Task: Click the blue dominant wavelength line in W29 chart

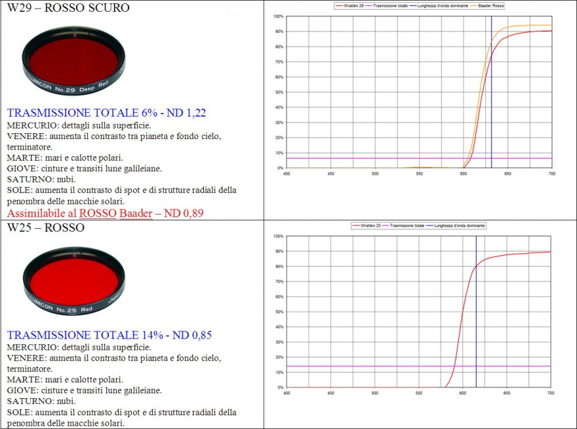Action: click(x=491, y=98)
